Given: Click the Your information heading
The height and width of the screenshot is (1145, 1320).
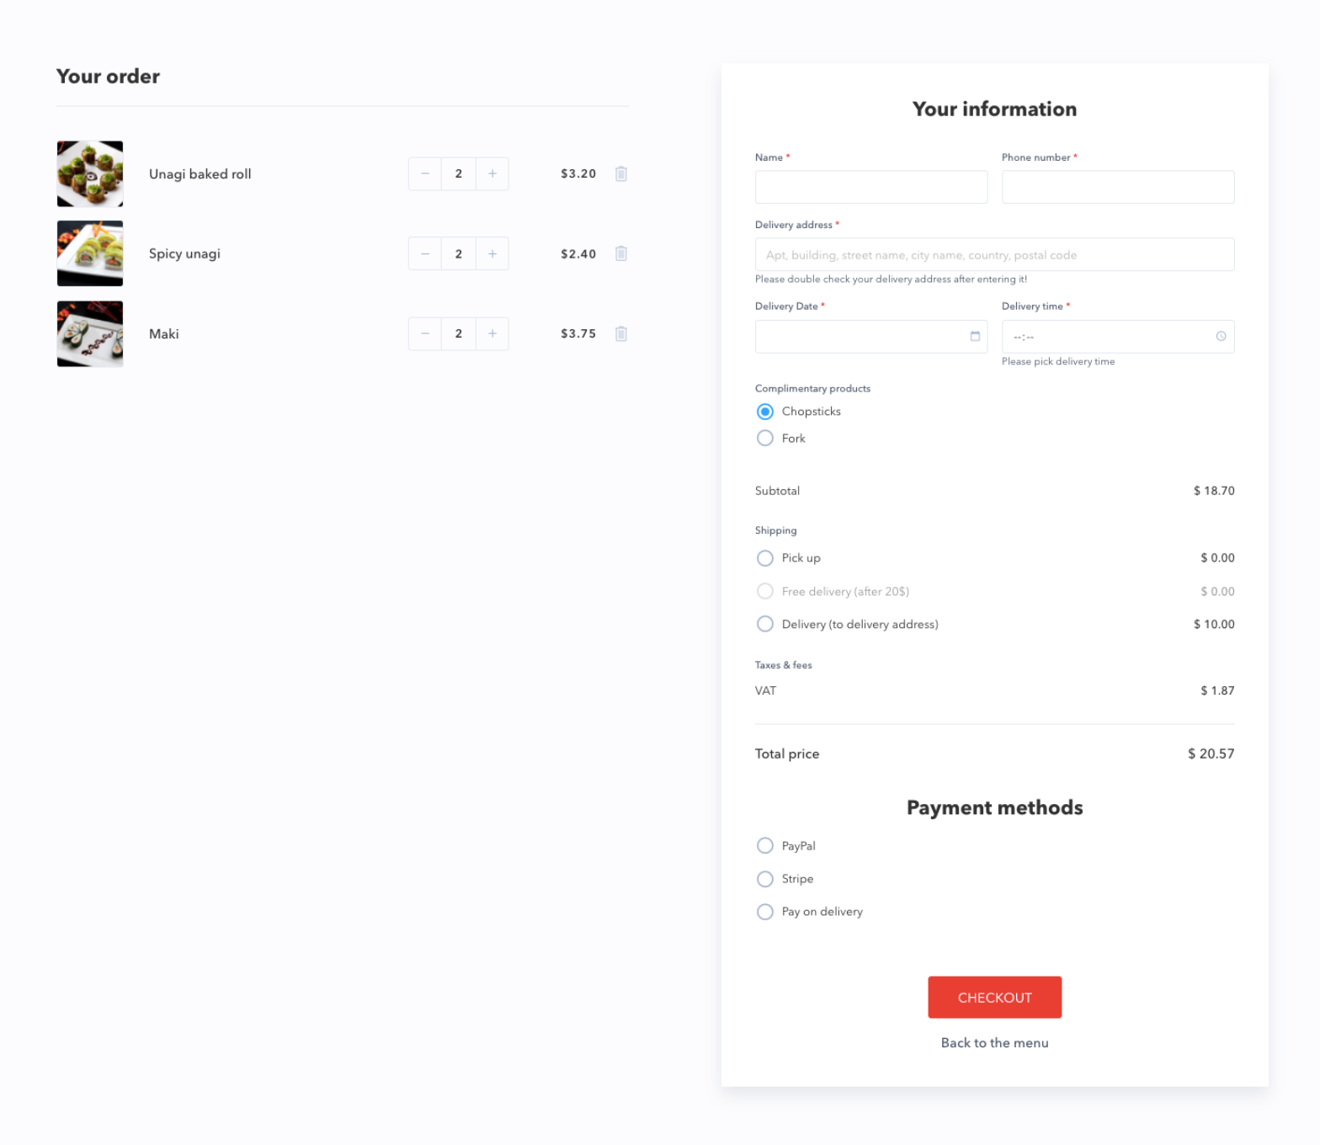Looking at the screenshot, I should [994, 109].
